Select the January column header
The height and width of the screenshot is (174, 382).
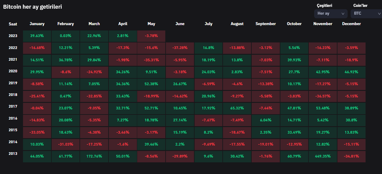(x=37, y=24)
